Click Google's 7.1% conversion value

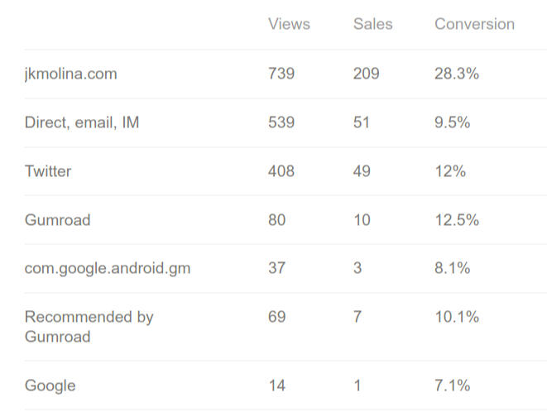point(452,386)
